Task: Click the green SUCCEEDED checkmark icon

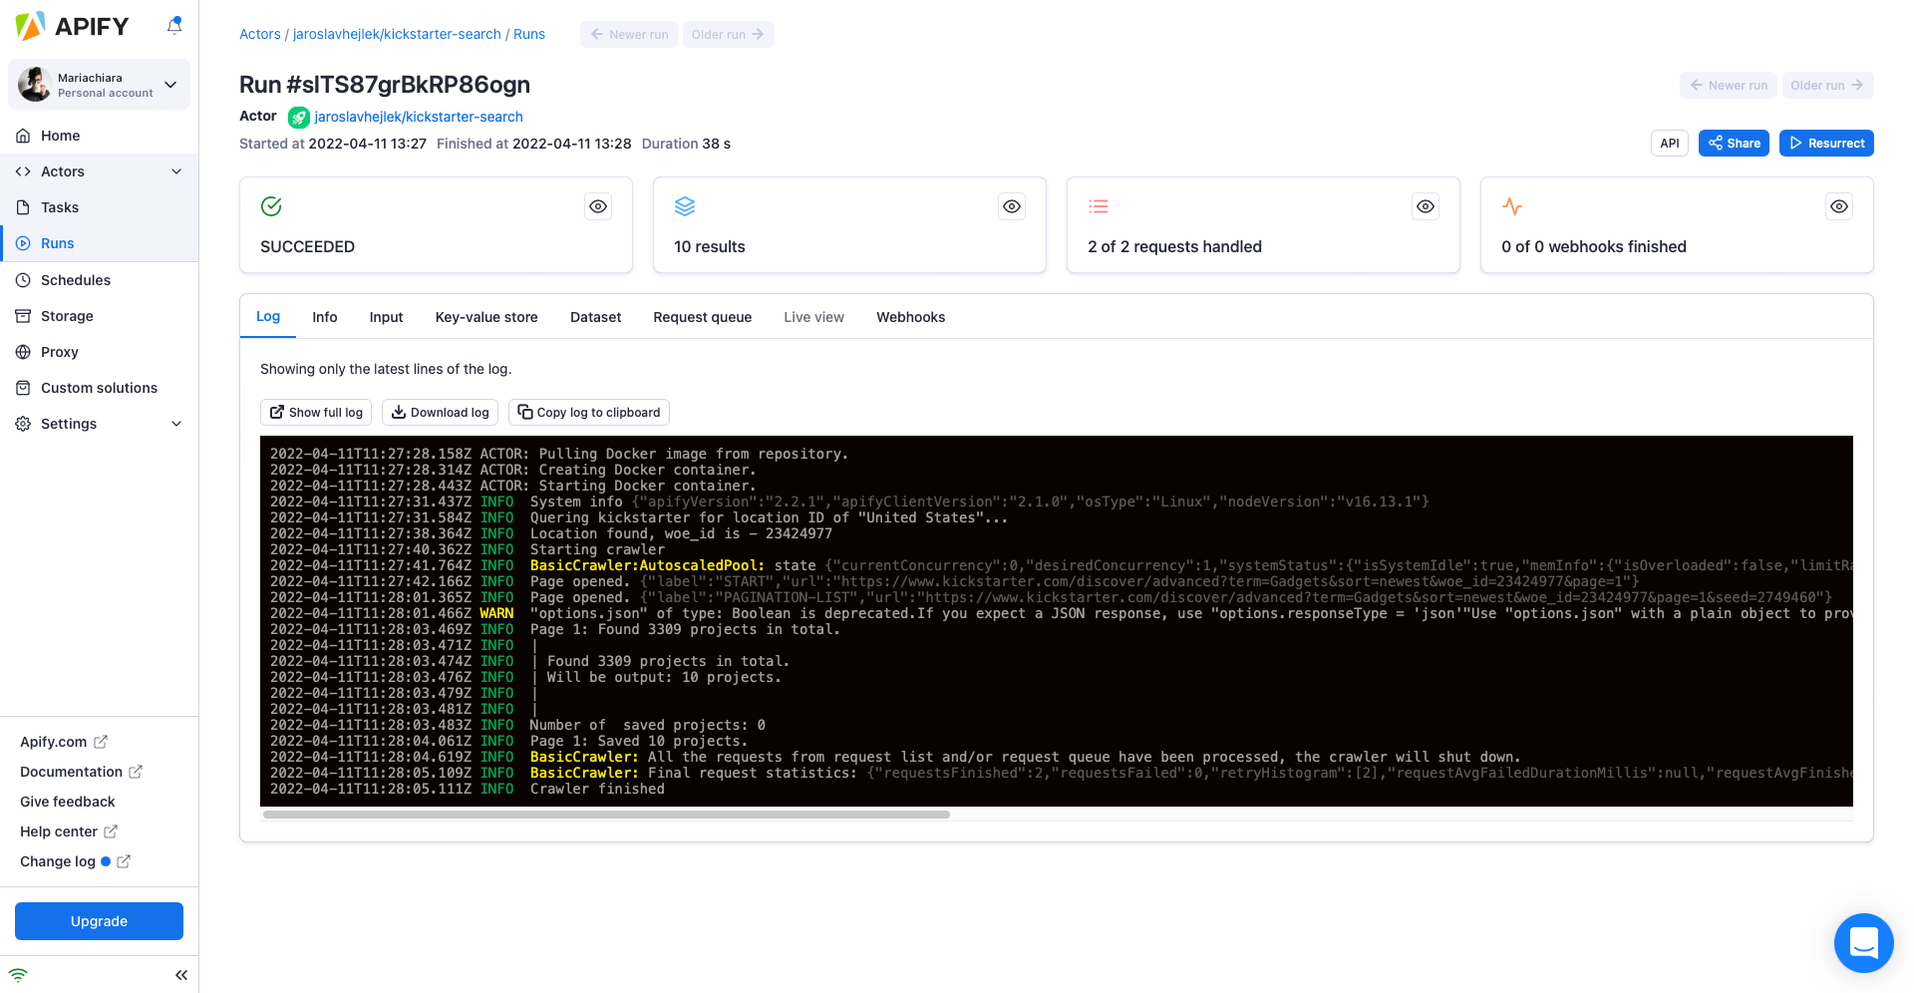Action: pos(271,206)
